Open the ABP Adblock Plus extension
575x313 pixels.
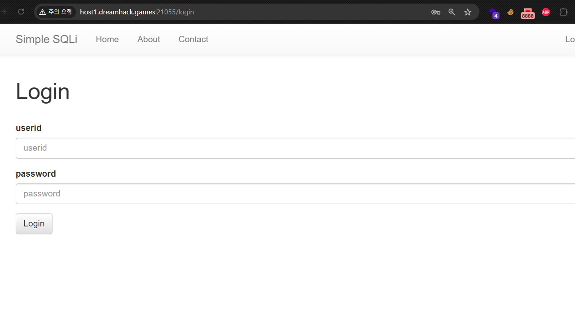[546, 12]
